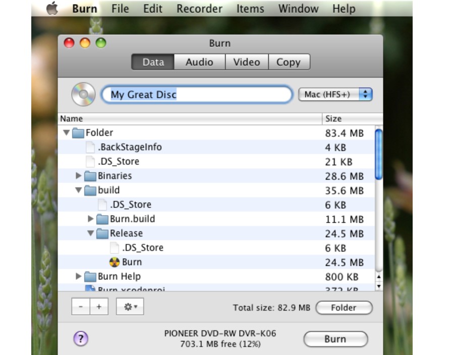Viewport: 452px width, 355px height.
Task: Click the 800 KB size value
Action: coord(342,277)
